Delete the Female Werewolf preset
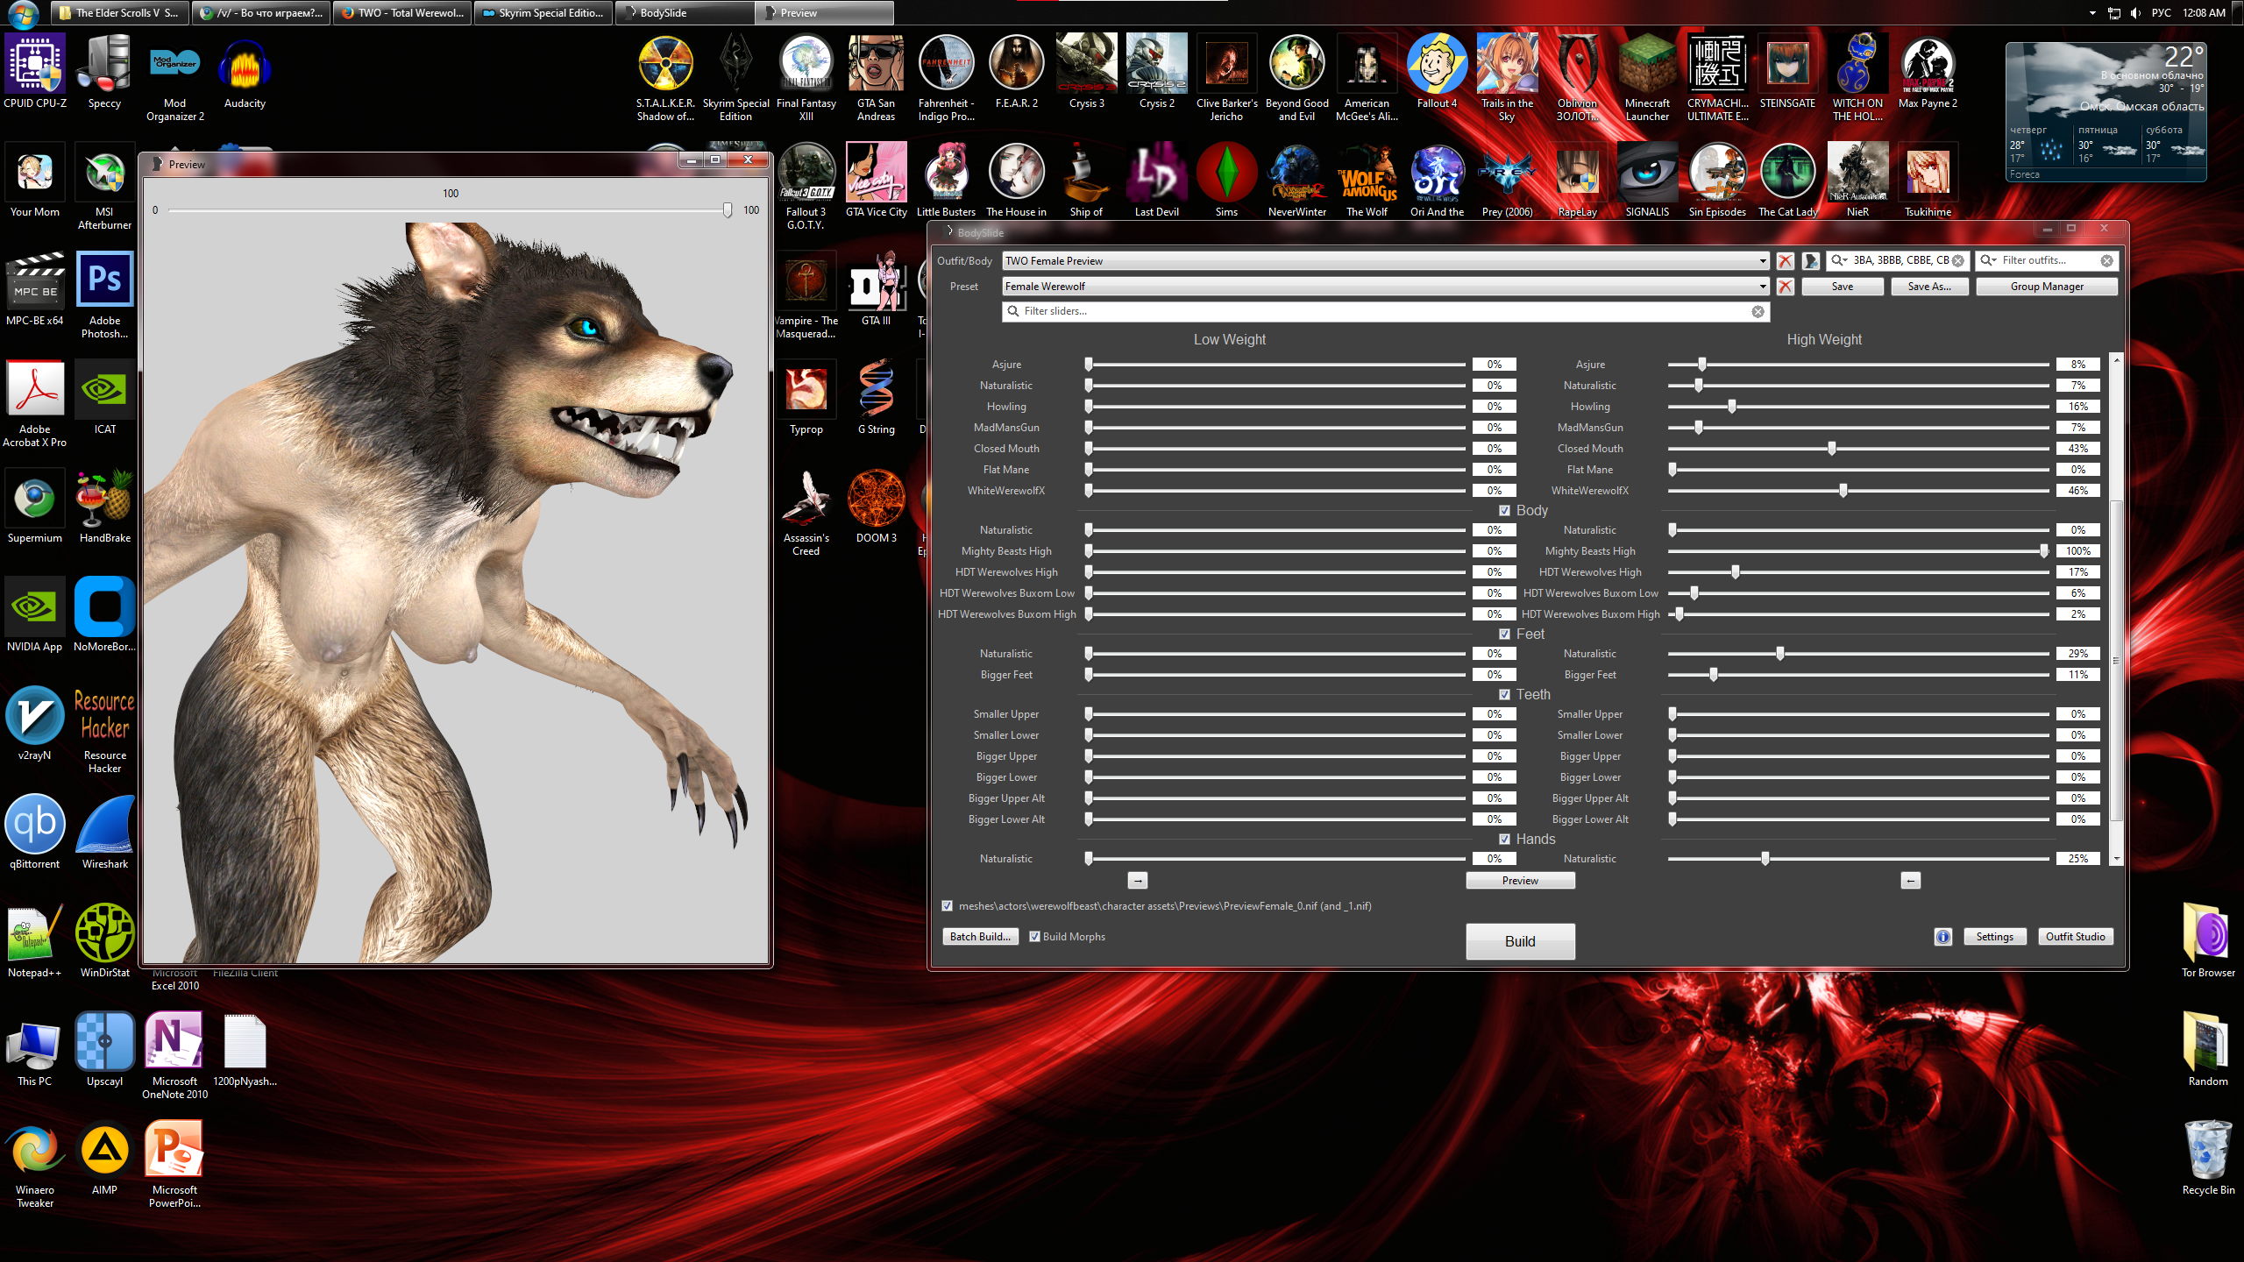Image resolution: width=2244 pixels, height=1262 pixels. (1785, 287)
